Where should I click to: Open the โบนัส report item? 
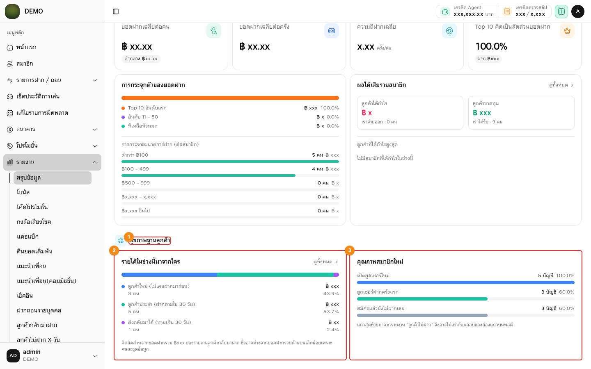click(53, 193)
